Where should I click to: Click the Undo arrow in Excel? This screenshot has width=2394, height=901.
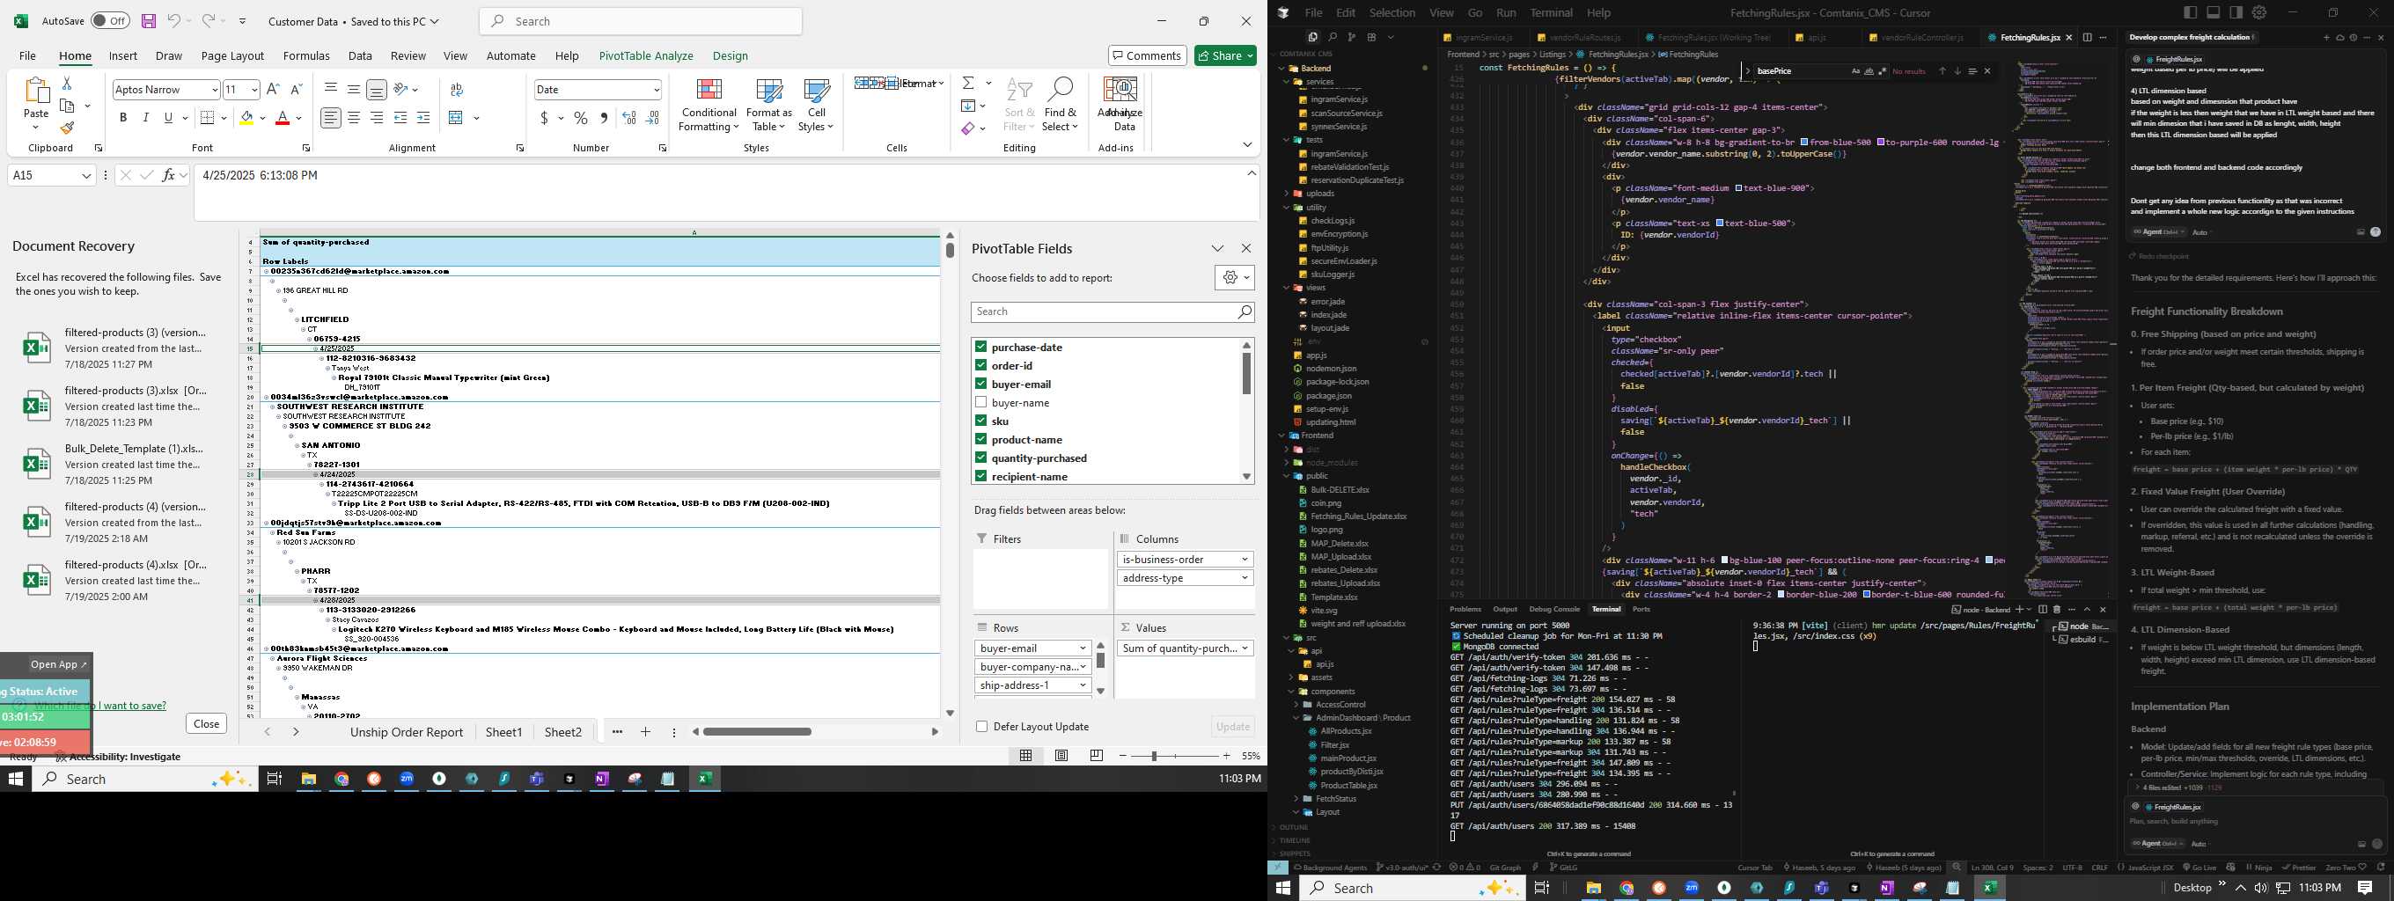point(173,20)
